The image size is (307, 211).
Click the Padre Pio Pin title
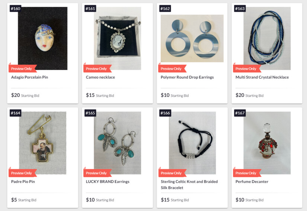coord(23,182)
